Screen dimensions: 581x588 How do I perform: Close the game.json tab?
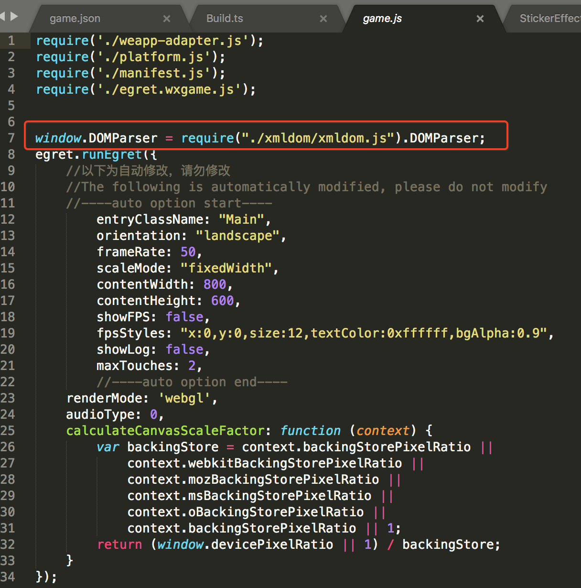pyautogui.click(x=167, y=19)
